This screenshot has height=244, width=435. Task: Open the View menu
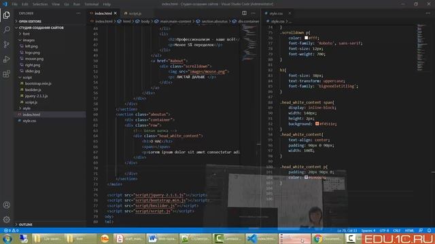(x=56, y=4)
